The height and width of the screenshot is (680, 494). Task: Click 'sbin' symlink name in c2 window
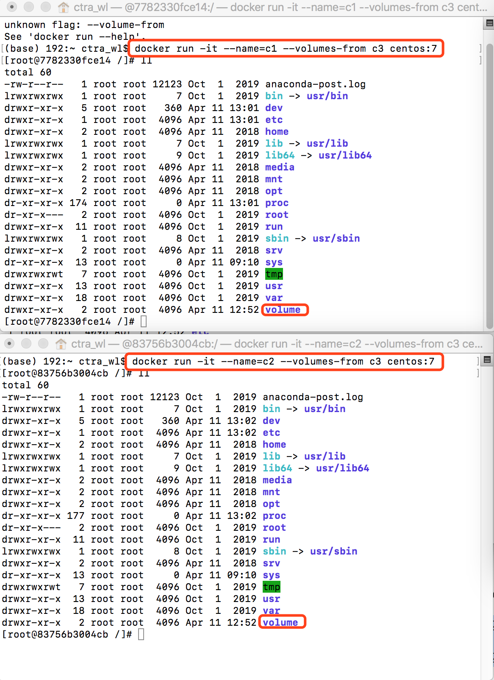(x=275, y=552)
